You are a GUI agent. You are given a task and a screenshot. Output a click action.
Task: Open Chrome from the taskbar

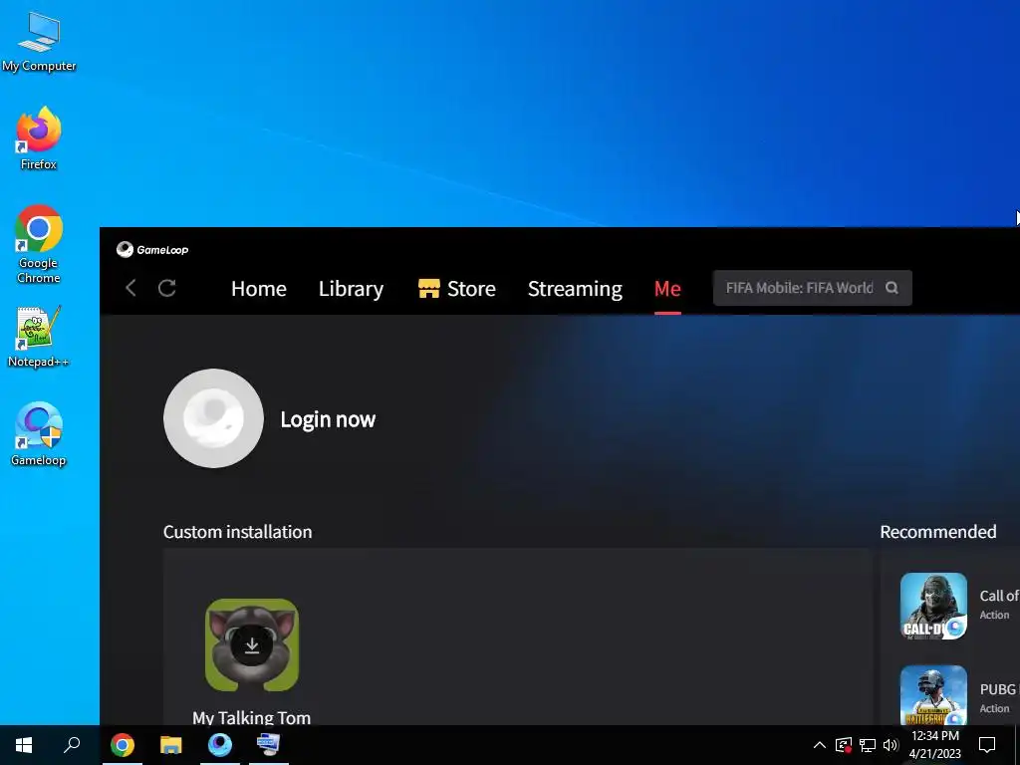point(123,745)
